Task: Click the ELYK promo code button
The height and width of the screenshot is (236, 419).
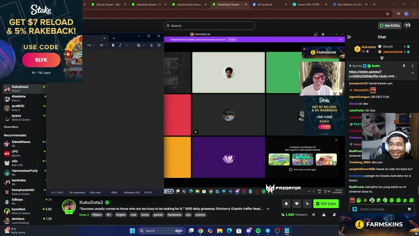Action: tap(41, 60)
